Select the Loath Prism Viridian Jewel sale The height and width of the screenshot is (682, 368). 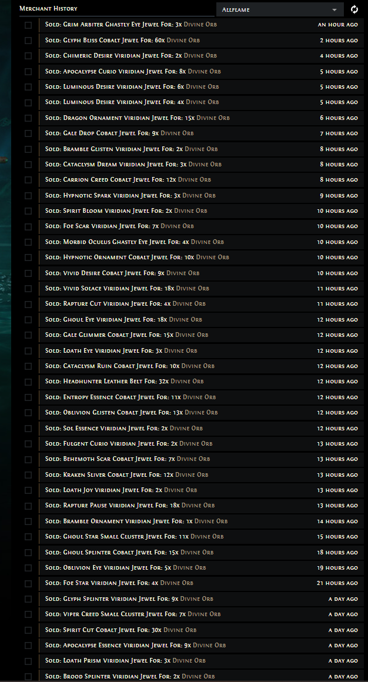click(x=202, y=661)
